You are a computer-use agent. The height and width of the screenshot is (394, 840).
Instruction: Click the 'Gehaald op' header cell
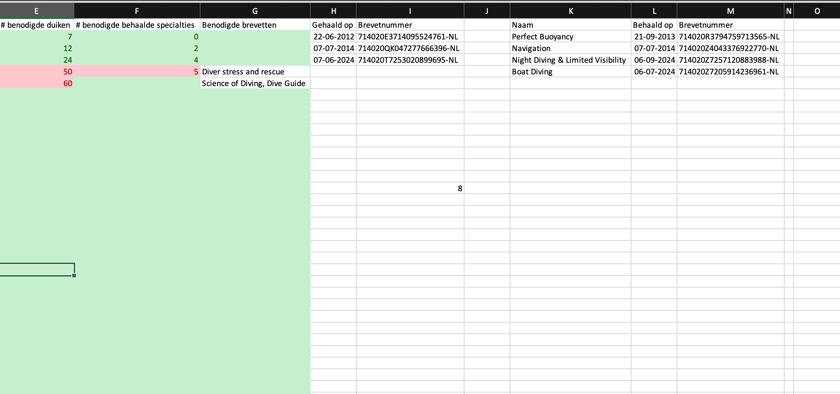(x=333, y=25)
